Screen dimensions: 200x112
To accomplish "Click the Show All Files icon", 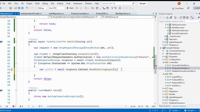I will 187,18.
